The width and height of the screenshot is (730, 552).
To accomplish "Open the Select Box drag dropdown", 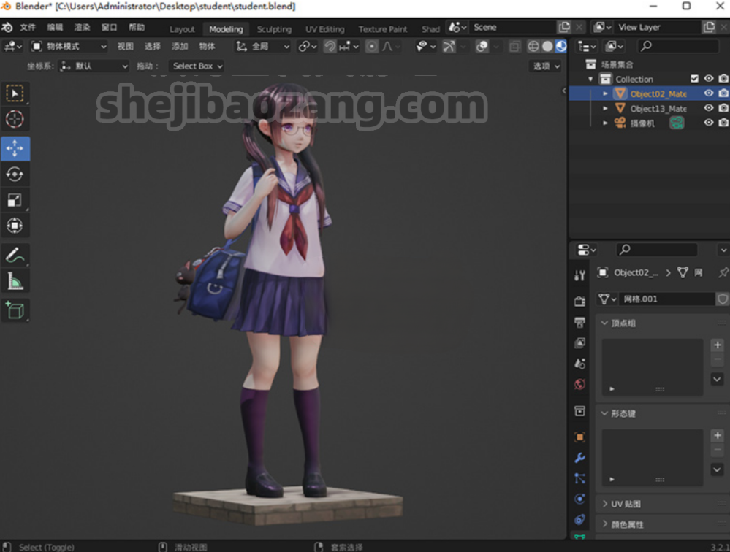I will coord(197,66).
